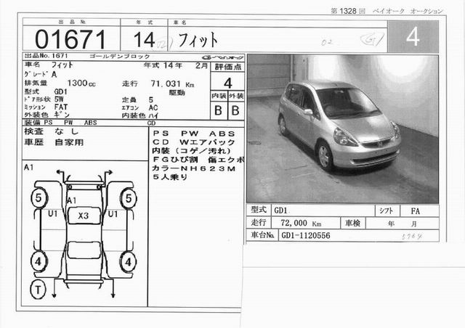This screenshot has height=328, width=465.
Task: Select the X3 hood damage mark
Action: point(83,216)
